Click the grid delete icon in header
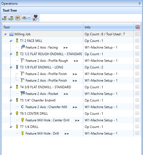Screen dimensions: 143x155 [137, 27]
